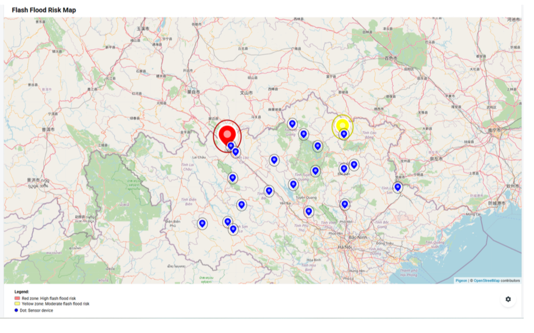Click the blue sensor device dot in legend
Screen dimensions: 534x333
pos(16,309)
